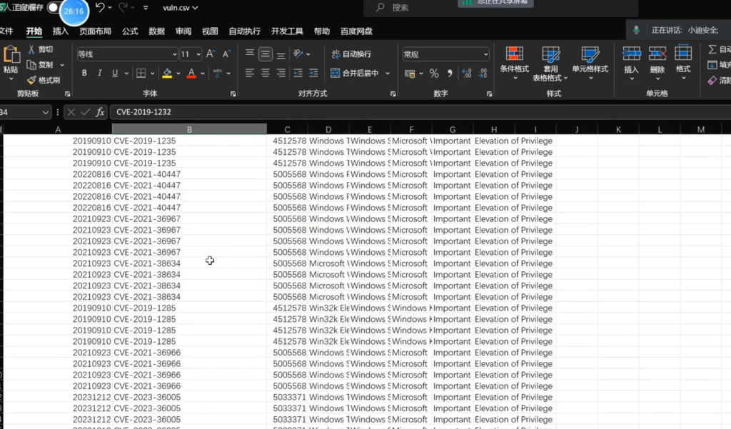The width and height of the screenshot is (731, 429).
Task: Open the Merge & Center dropdown arrow
Action: (388, 74)
